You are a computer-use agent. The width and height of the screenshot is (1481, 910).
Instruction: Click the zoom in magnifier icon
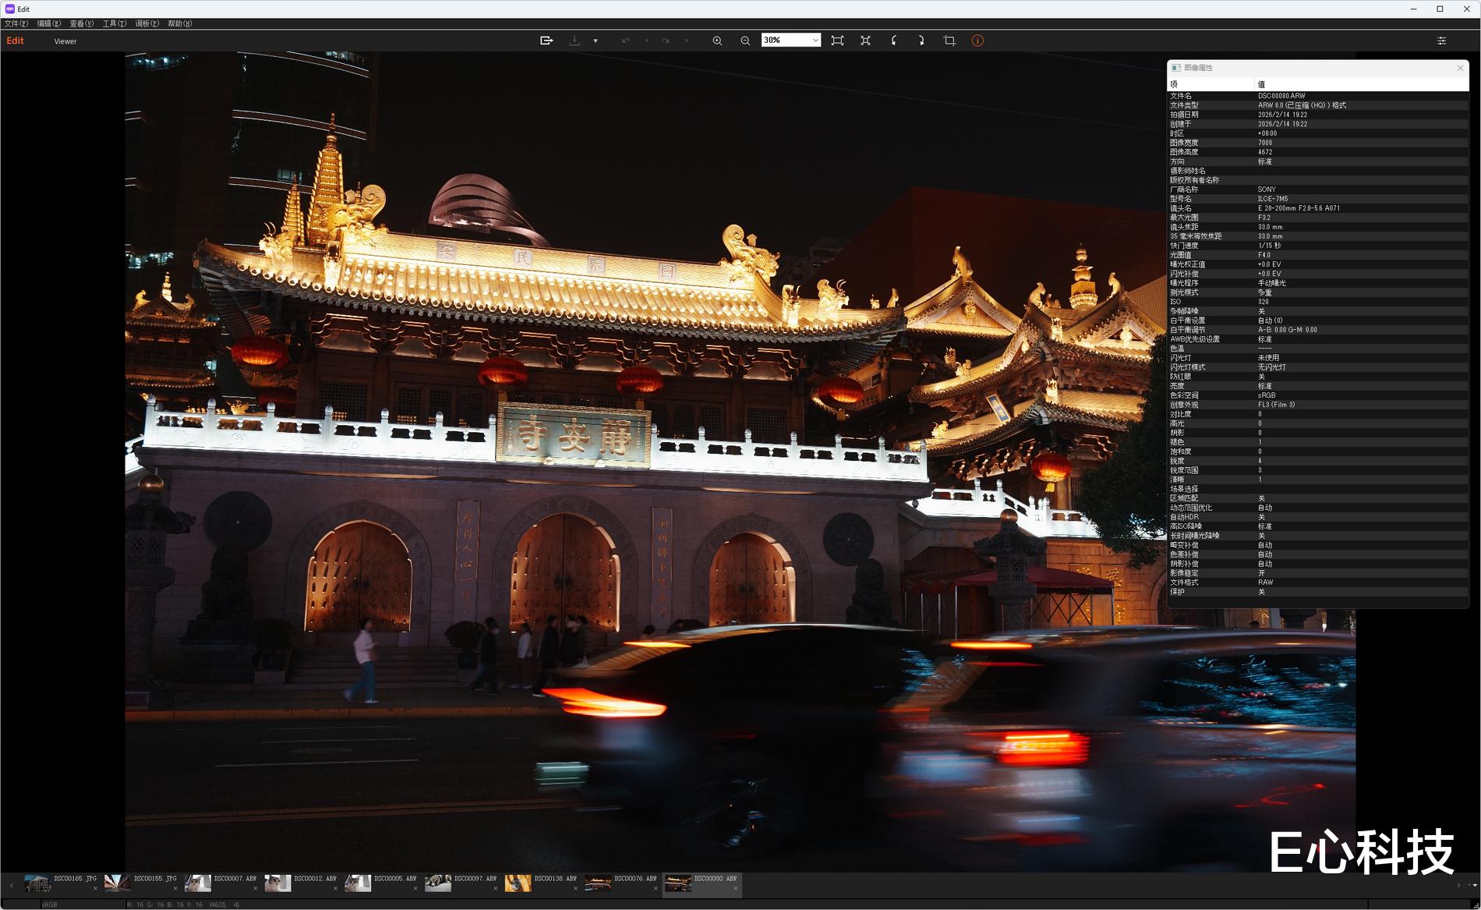[x=717, y=41]
